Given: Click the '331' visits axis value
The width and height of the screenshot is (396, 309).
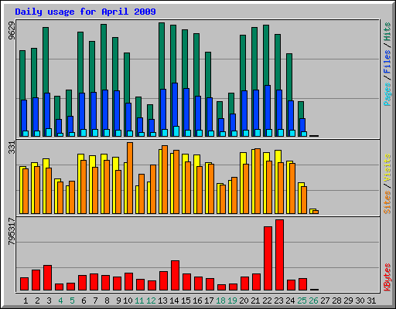Looking at the screenshot, I should pos(12,148).
